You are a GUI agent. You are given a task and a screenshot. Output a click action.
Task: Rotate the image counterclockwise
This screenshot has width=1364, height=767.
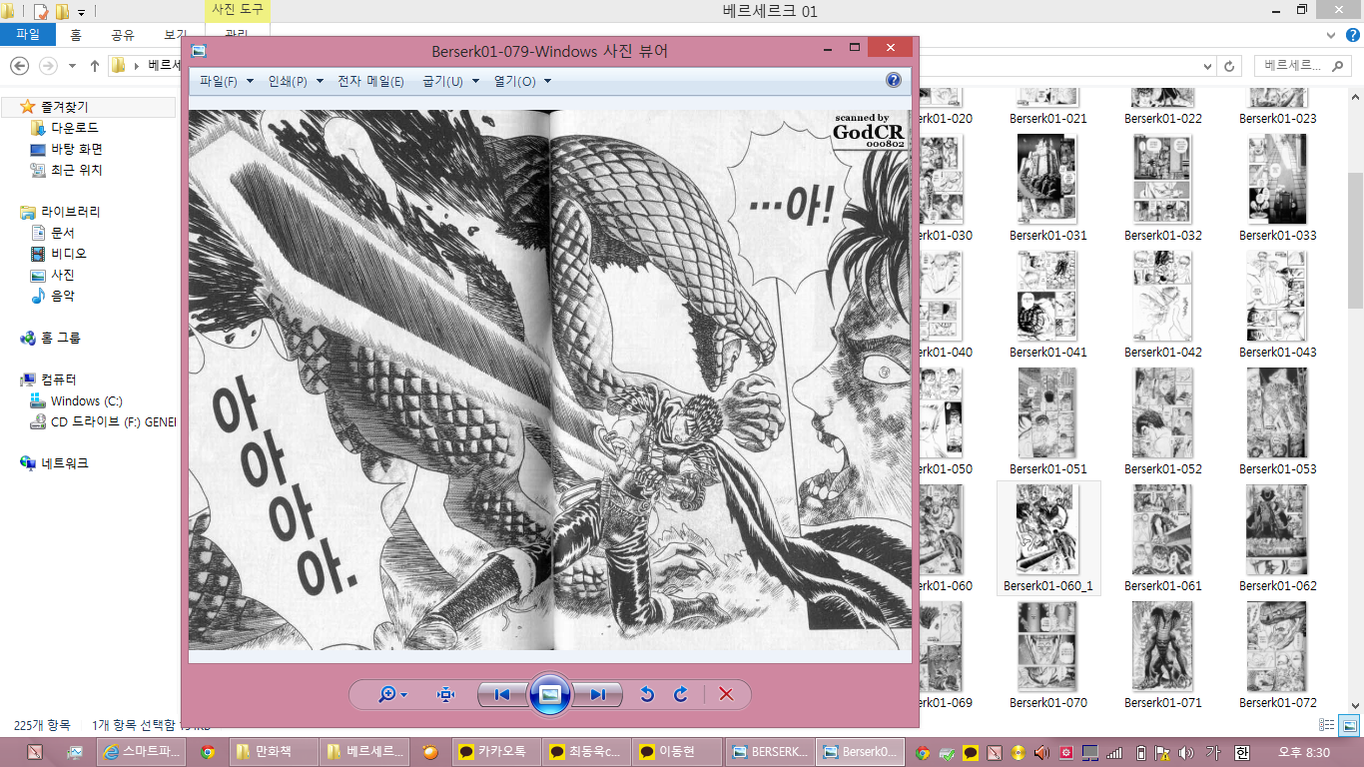click(x=647, y=695)
